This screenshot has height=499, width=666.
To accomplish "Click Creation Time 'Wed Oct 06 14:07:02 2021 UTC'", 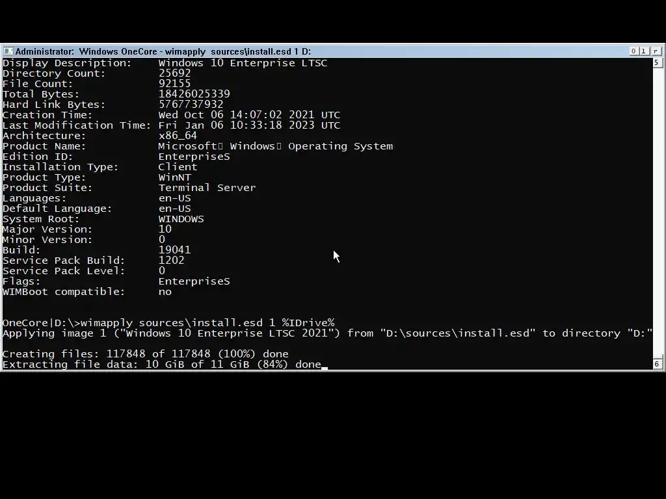I will click(x=249, y=115).
